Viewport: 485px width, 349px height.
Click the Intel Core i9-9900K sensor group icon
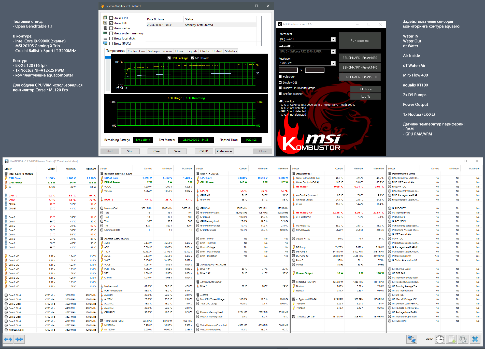point(6,174)
